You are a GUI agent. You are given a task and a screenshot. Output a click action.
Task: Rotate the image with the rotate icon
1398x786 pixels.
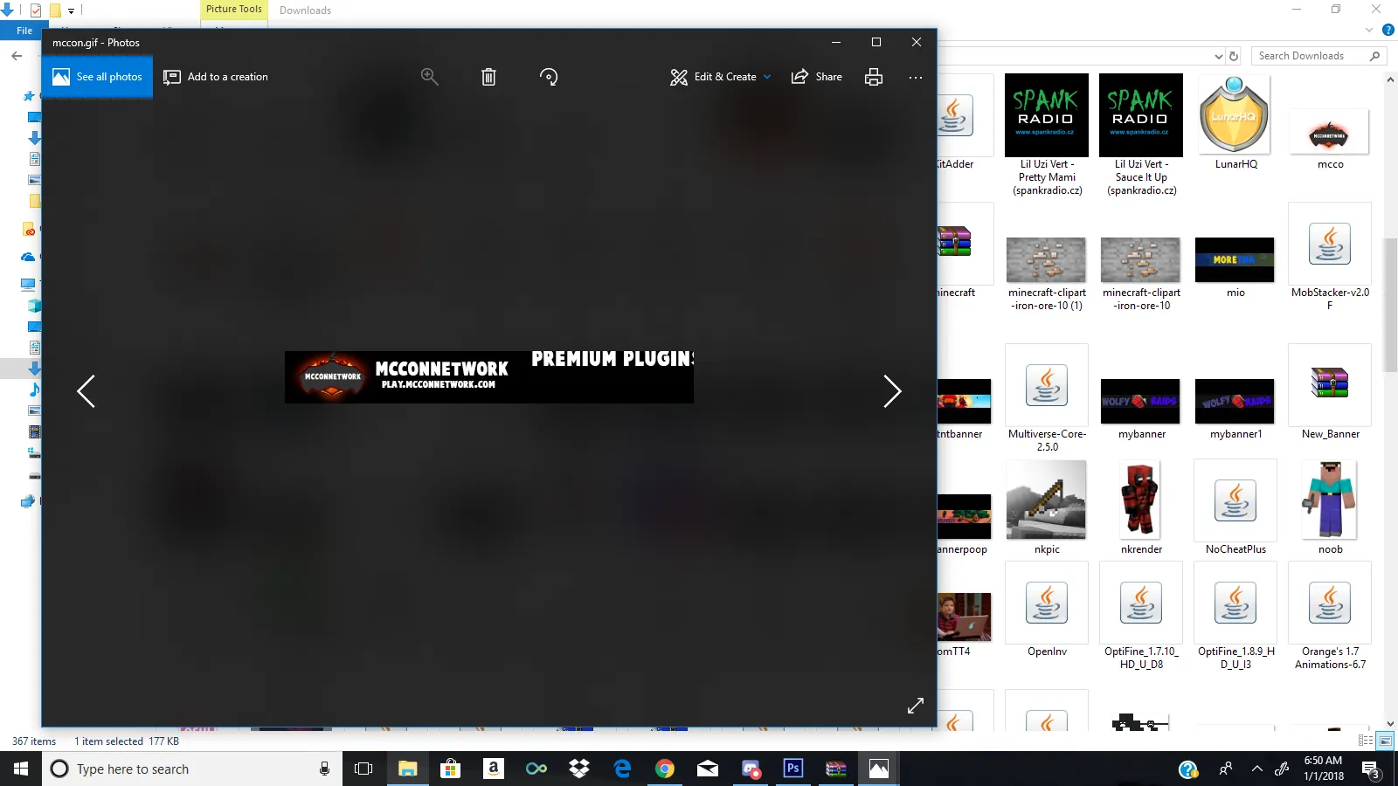[549, 77]
